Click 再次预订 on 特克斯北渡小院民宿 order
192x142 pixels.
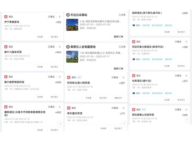point(103,98)
